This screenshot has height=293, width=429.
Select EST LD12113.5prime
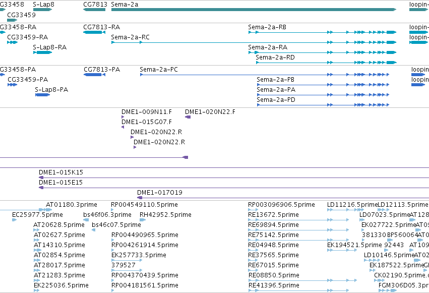pos(384,210)
